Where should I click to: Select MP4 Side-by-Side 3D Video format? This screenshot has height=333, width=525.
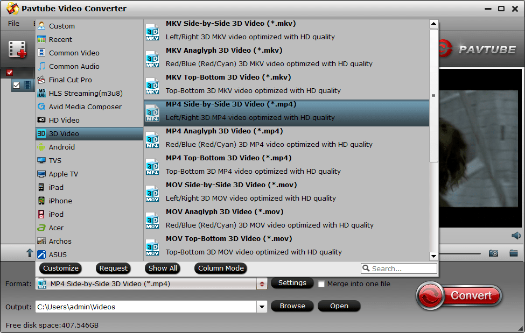click(x=286, y=113)
